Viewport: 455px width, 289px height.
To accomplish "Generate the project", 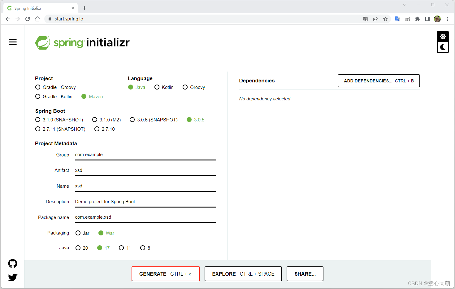I will pos(166,274).
